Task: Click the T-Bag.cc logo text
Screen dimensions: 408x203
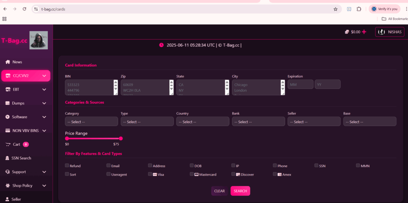Action: click(x=14, y=41)
